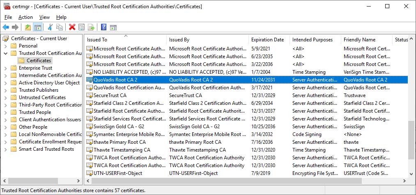Viewport: 416px width, 195px height.
Task: Click the red Delete icon
Action: coord(72,27)
